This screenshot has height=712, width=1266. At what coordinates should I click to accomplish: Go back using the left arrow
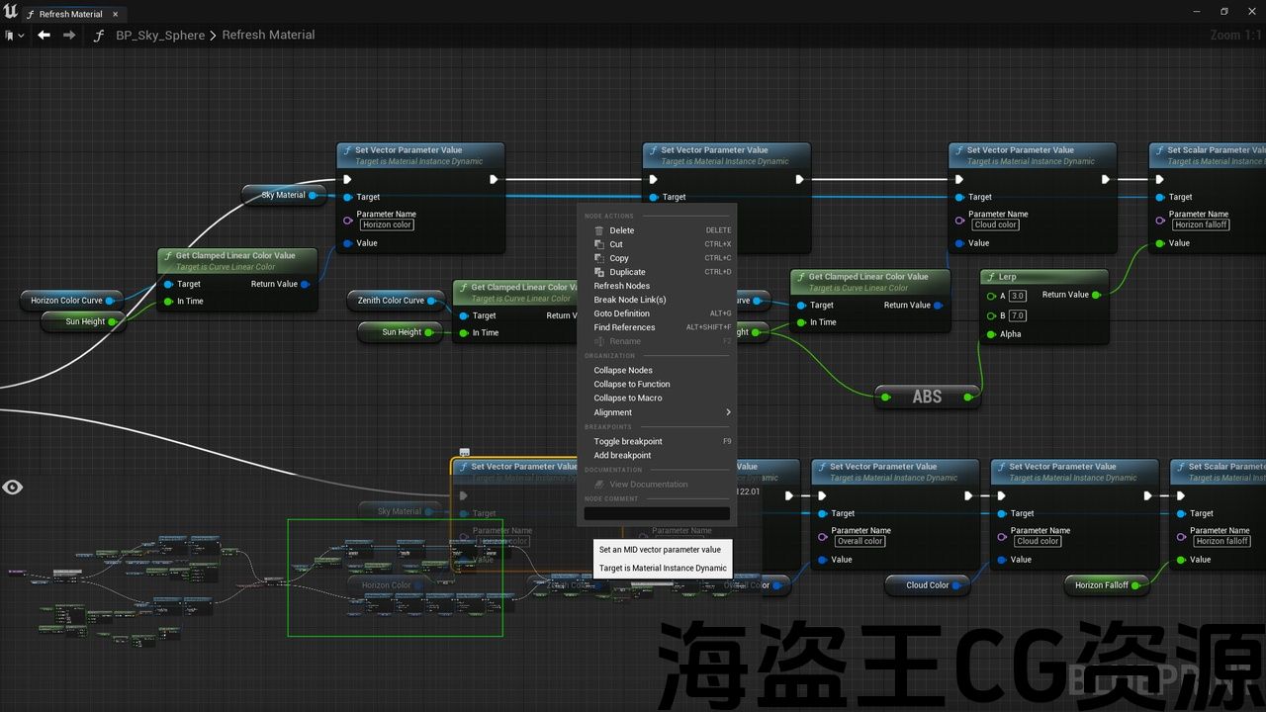[x=44, y=35]
